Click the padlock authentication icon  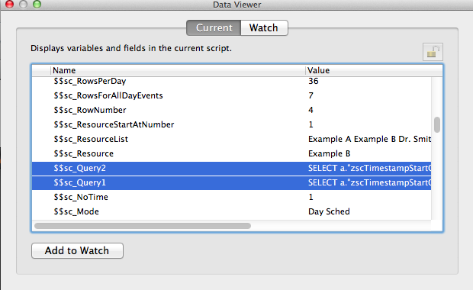tap(433, 52)
